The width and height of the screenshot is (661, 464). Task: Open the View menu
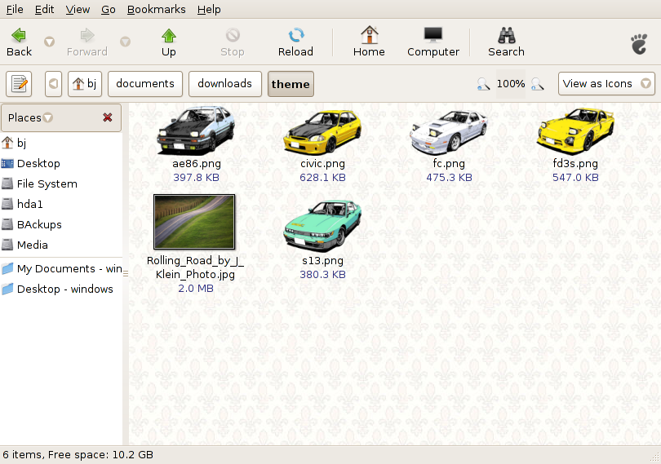click(x=78, y=9)
